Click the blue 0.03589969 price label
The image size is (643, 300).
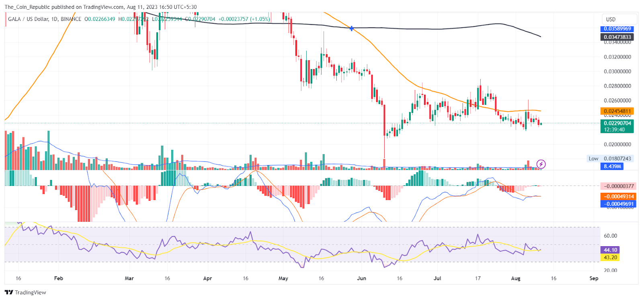point(617,29)
